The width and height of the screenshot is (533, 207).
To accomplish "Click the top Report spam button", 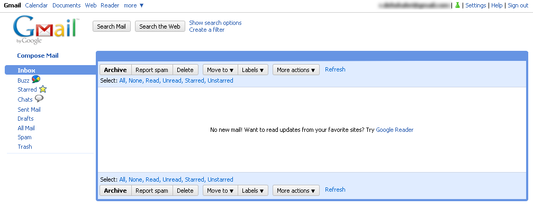I will pos(152,70).
